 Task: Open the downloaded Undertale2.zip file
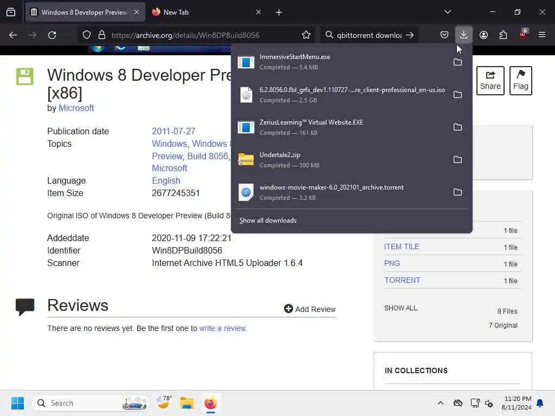click(x=340, y=160)
